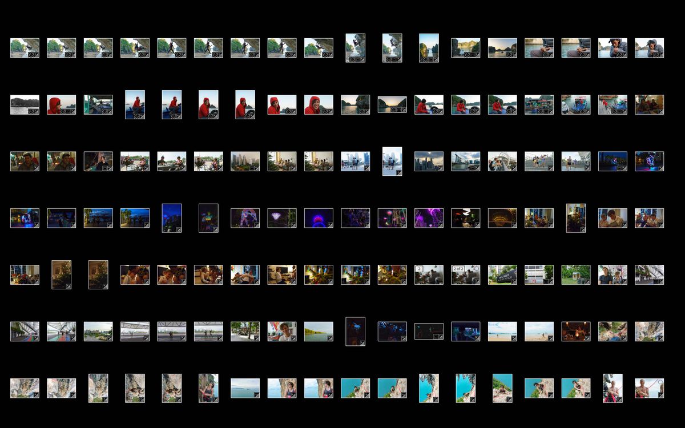Image resolution: width=685 pixels, height=428 pixels.
Task: Select tall portrait thumbnail of couple at Marina Bay
Action: coord(392,161)
